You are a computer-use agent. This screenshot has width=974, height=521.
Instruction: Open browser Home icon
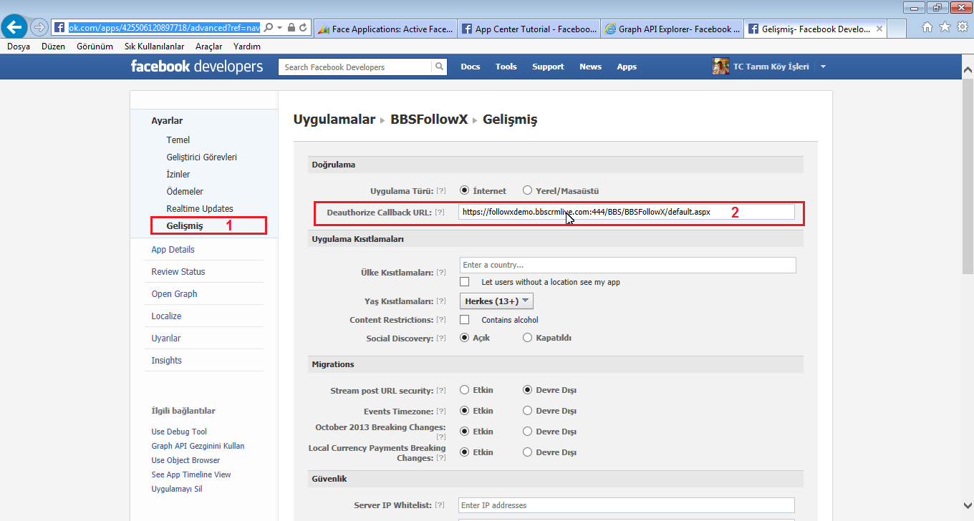(927, 27)
